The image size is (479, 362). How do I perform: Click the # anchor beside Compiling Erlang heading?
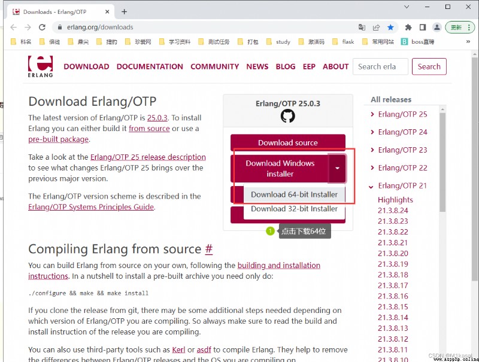(208, 249)
